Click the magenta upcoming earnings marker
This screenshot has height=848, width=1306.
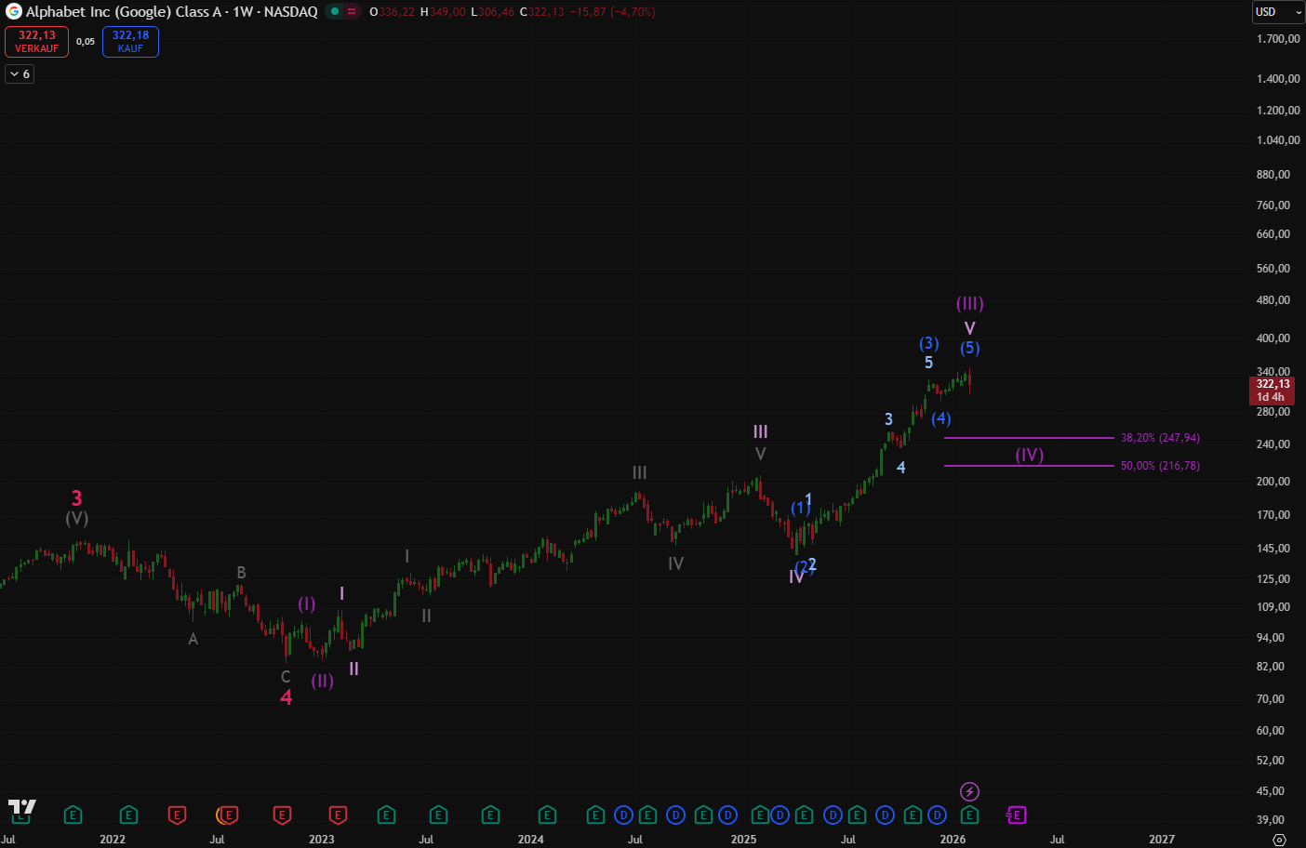click(x=1016, y=815)
